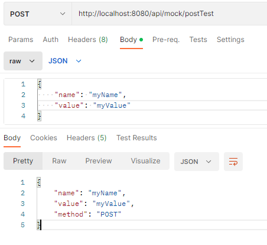
Task: Switch to the Params tab
Action: point(21,40)
